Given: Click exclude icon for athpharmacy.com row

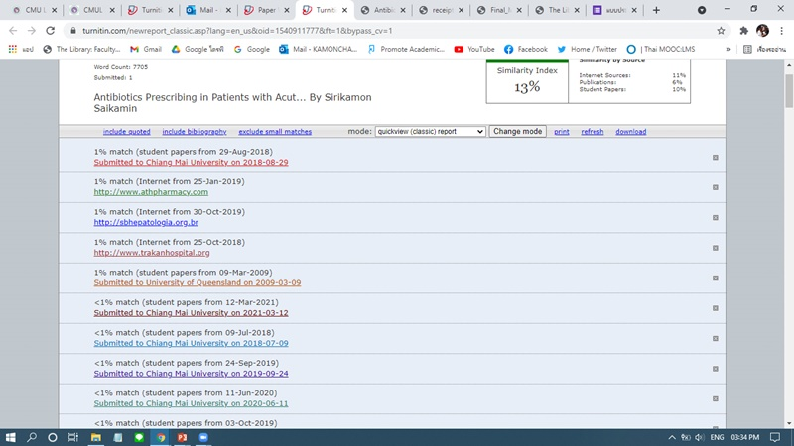Looking at the screenshot, I should tap(715, 187).
